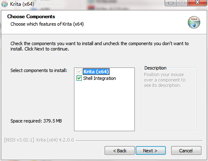Go back using the < Back button

click(x=120, y=151)
